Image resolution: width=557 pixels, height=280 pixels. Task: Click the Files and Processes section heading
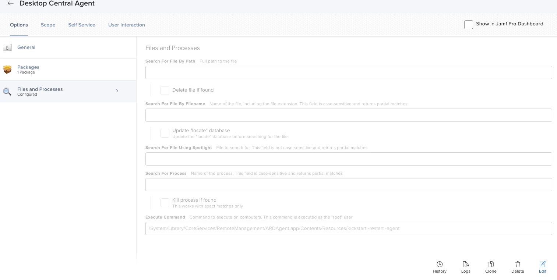pyautogui.click(x=173, y=48)
